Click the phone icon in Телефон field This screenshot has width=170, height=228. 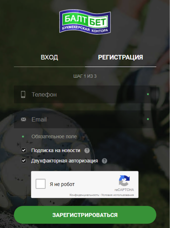tap(23, 94)
